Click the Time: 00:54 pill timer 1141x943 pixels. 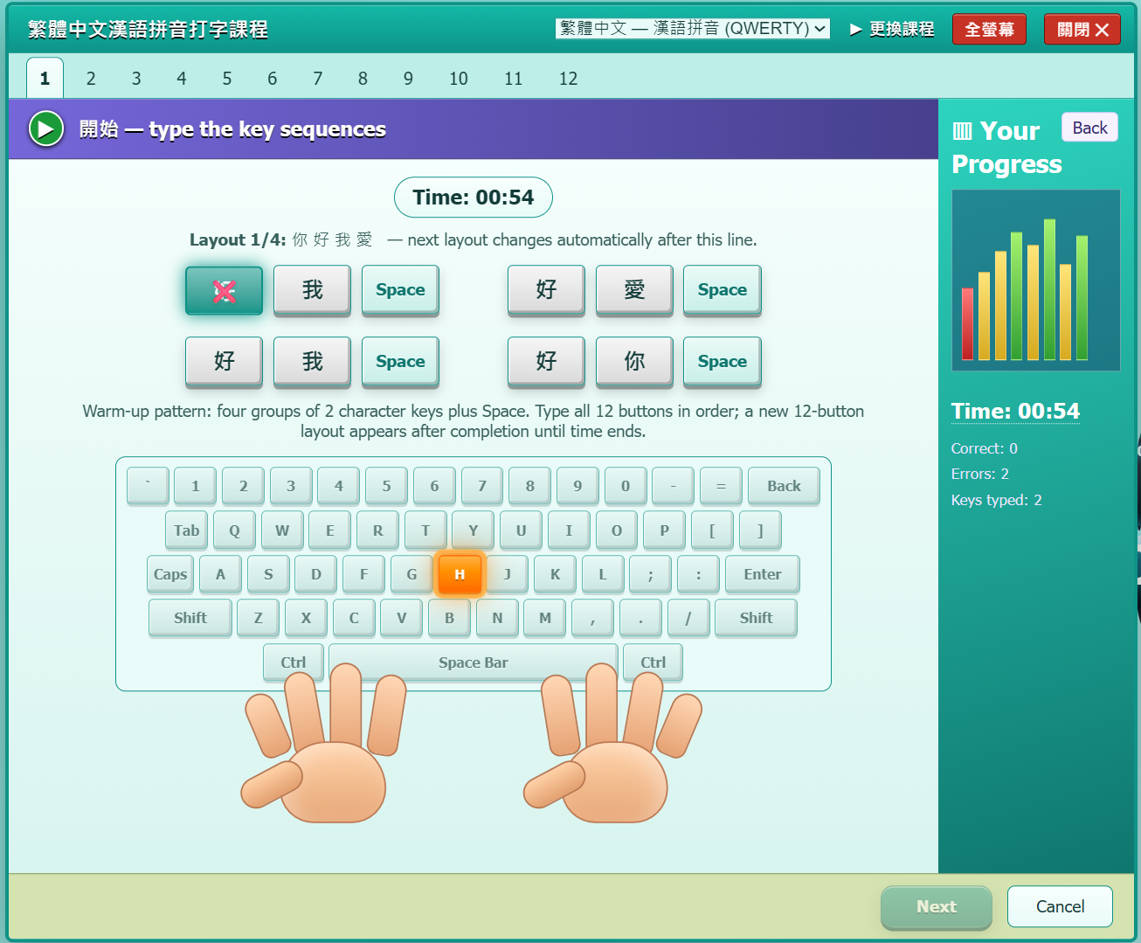click(474, 198)
